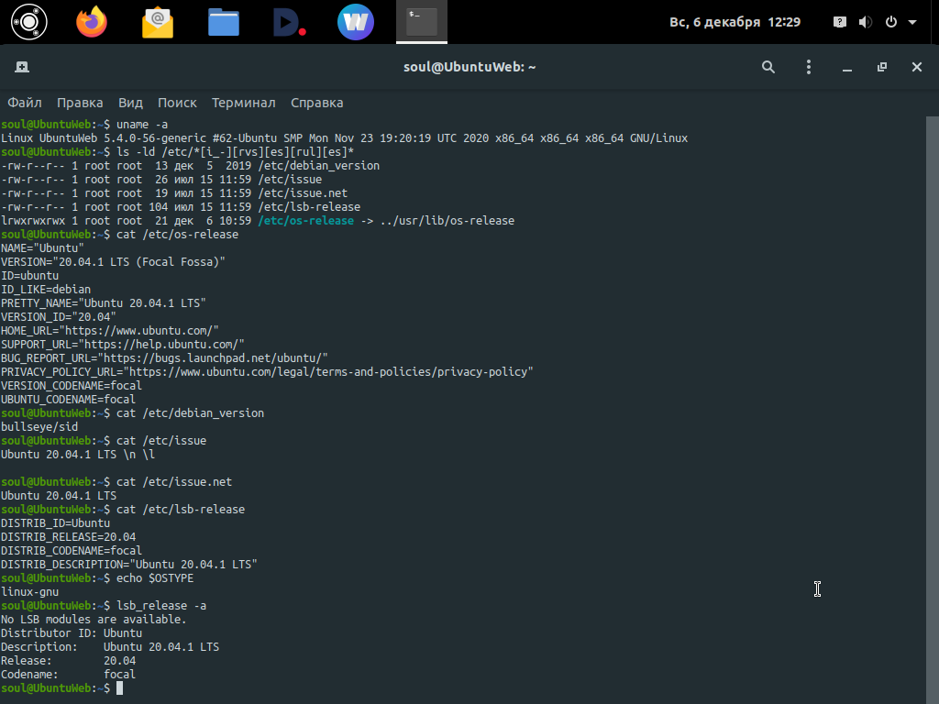Click the PRETTY_NAME="Ubuntu 20.04.1 LTS" line
The height and width of the screenshot is (704, 939).
103,302
